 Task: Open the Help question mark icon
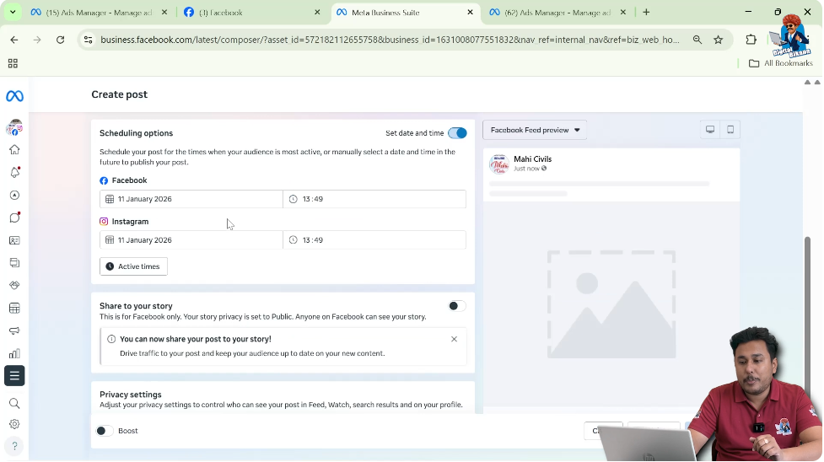click(x=14, y=446)
